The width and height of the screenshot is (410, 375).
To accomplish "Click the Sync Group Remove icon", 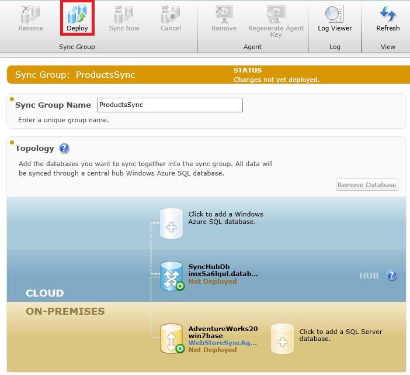I will pos(30,15).
